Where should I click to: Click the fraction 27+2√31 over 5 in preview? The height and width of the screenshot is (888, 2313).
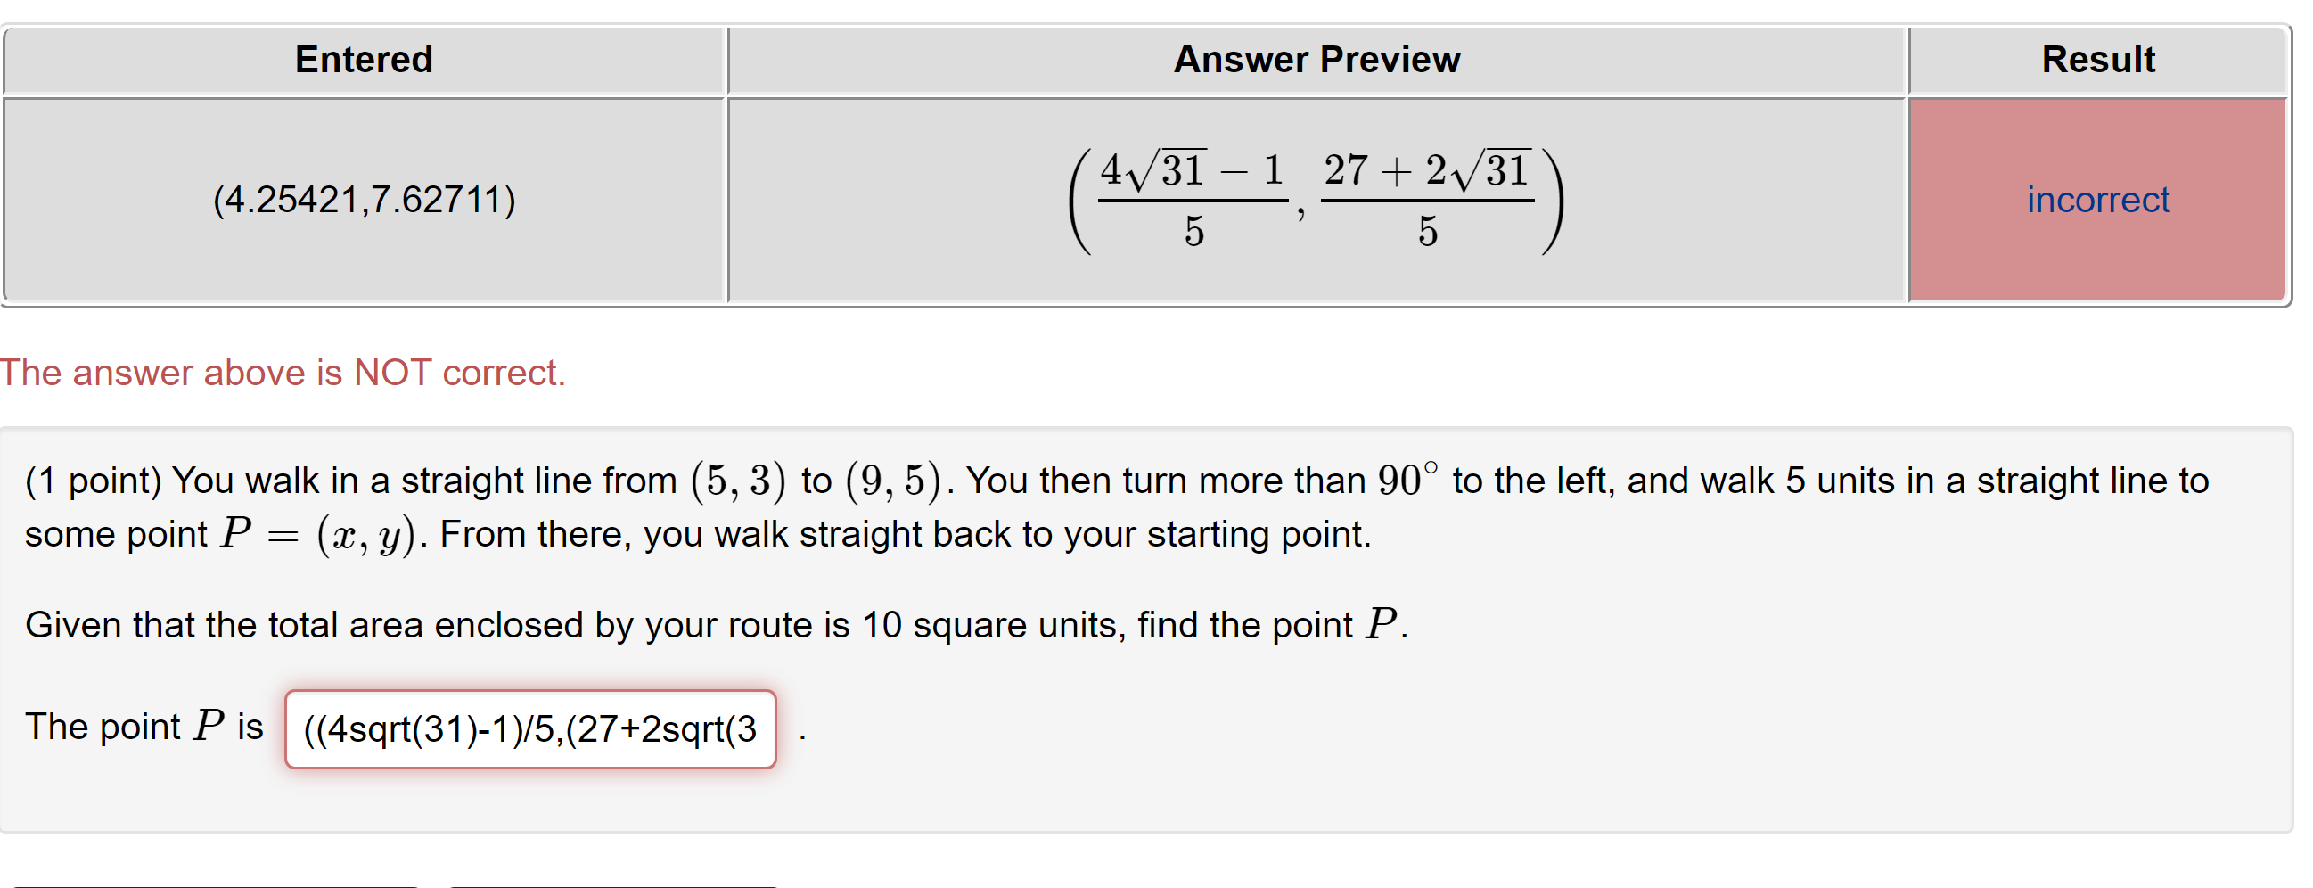(1428, 198)
